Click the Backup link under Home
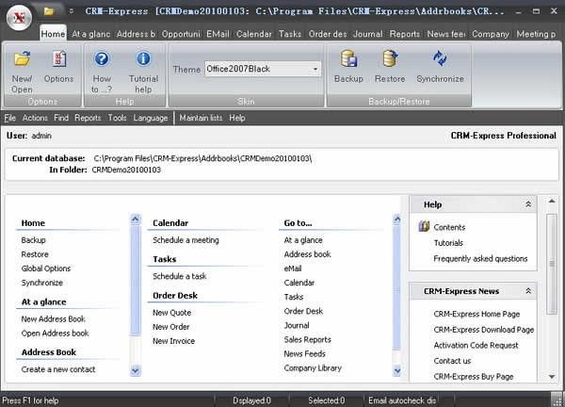 [34, 239]
